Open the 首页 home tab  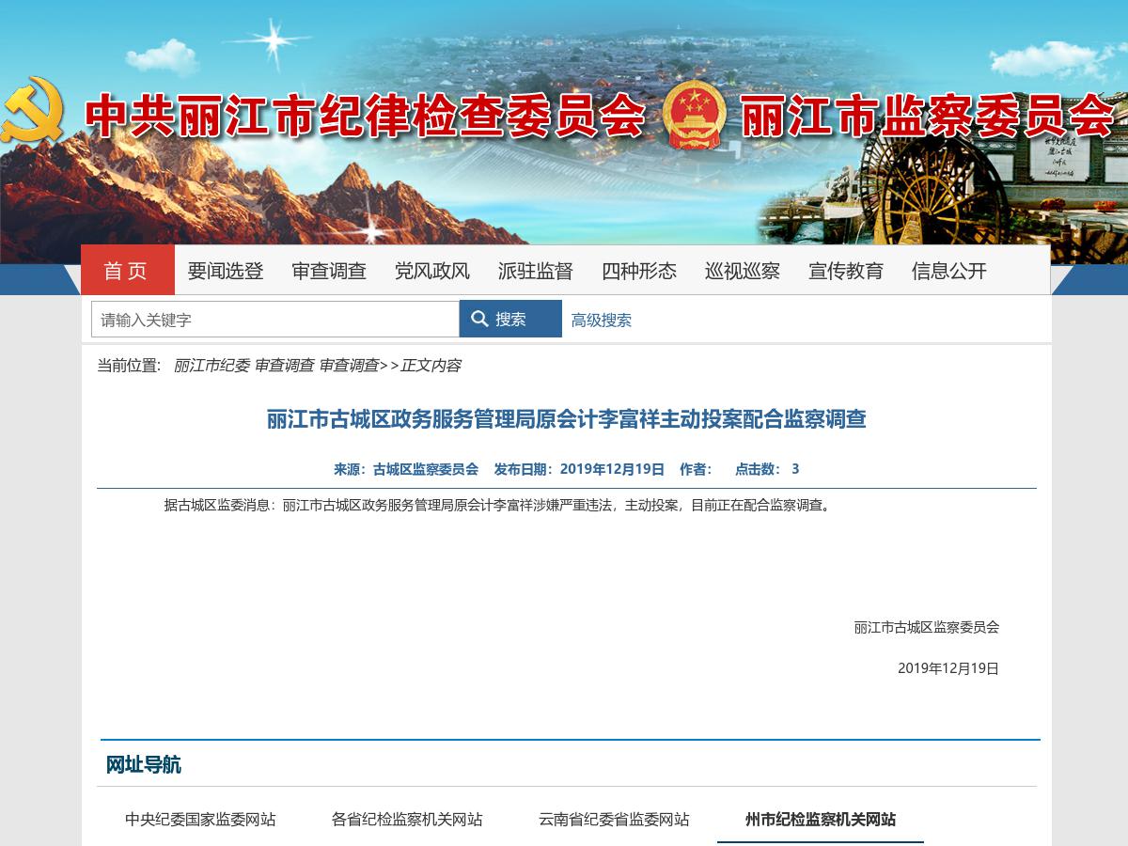pos(127,271)
